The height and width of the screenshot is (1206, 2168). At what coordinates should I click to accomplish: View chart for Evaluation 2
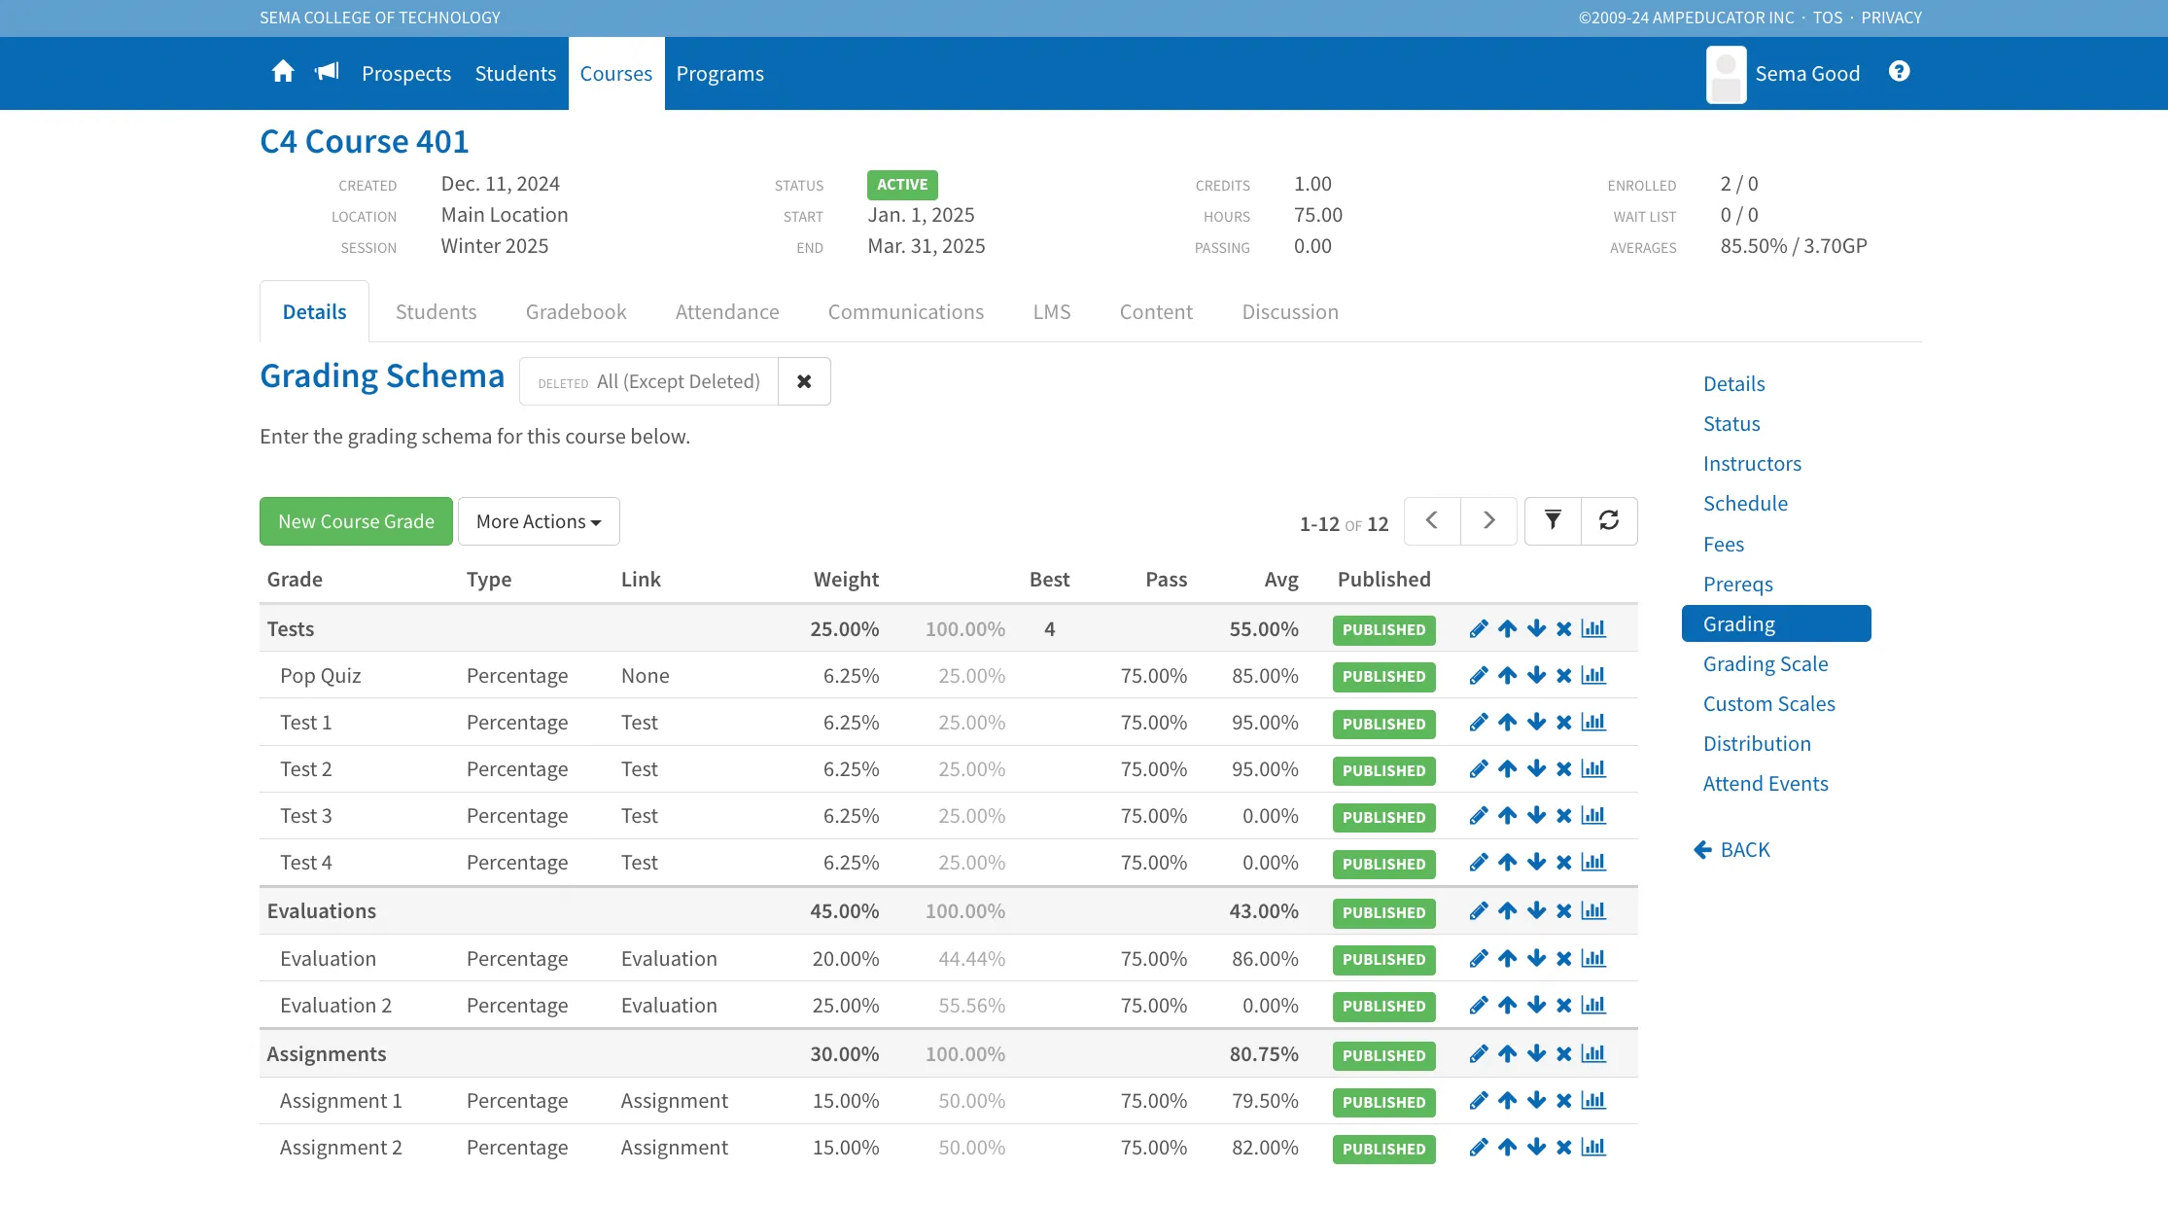(x=1593, y=1006)
